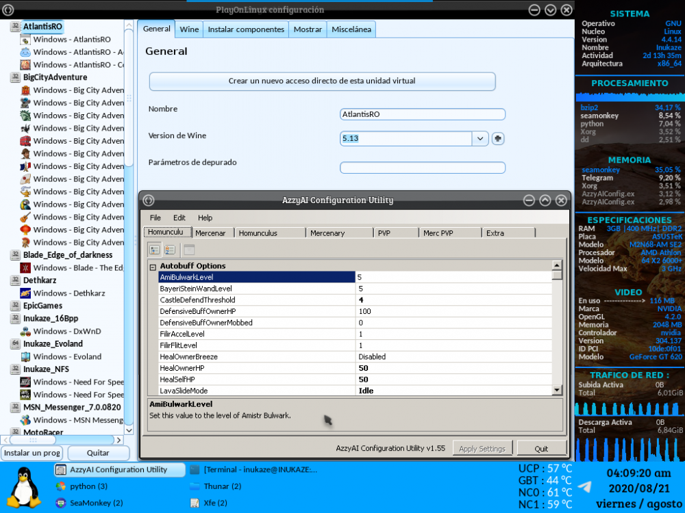Open the Merc PVP tab
Viewport: 685px width, 513px height.
[438, 233]
